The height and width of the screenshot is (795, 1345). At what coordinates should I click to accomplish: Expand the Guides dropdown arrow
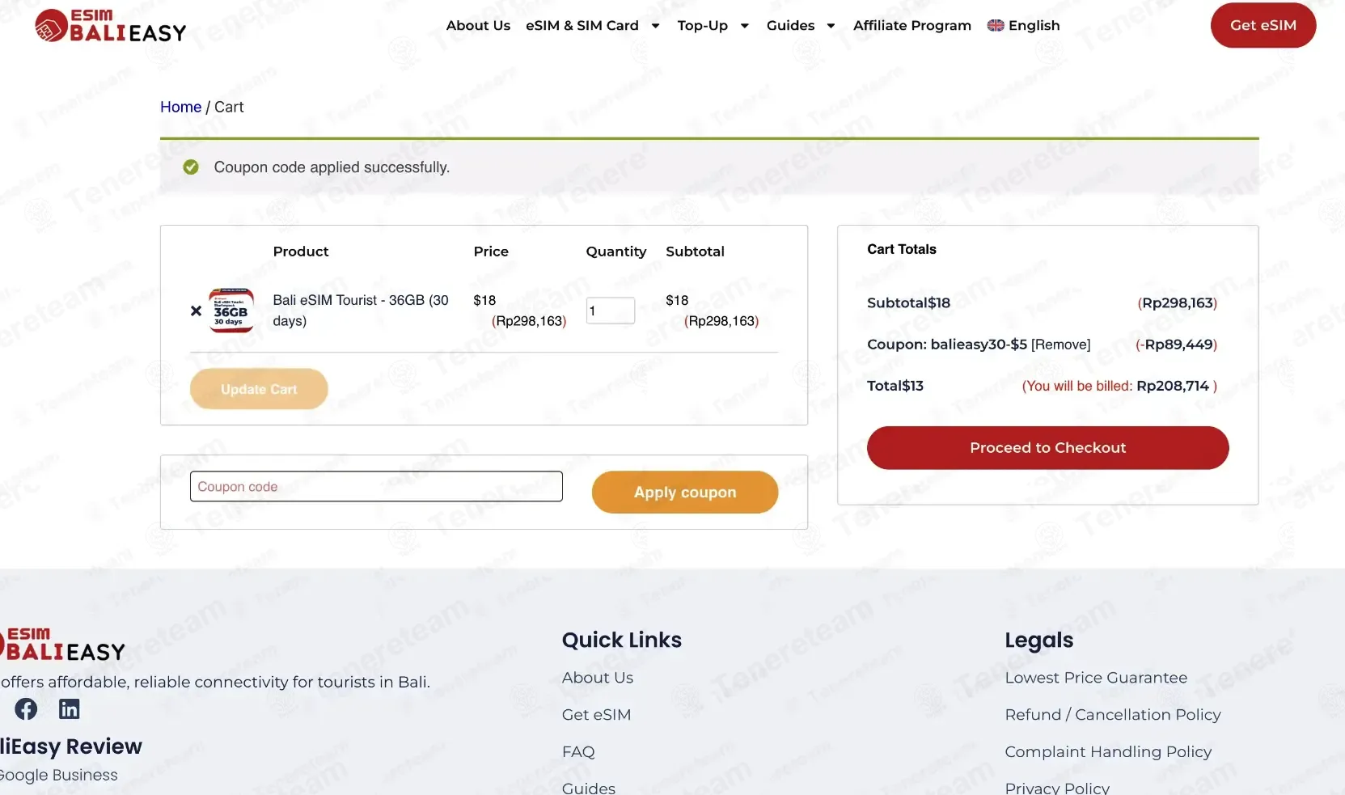pos(831,26)
